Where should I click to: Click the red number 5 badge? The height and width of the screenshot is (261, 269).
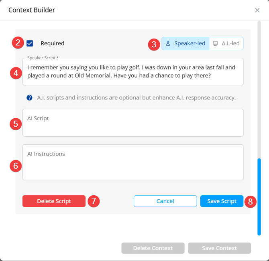[16, 123]
